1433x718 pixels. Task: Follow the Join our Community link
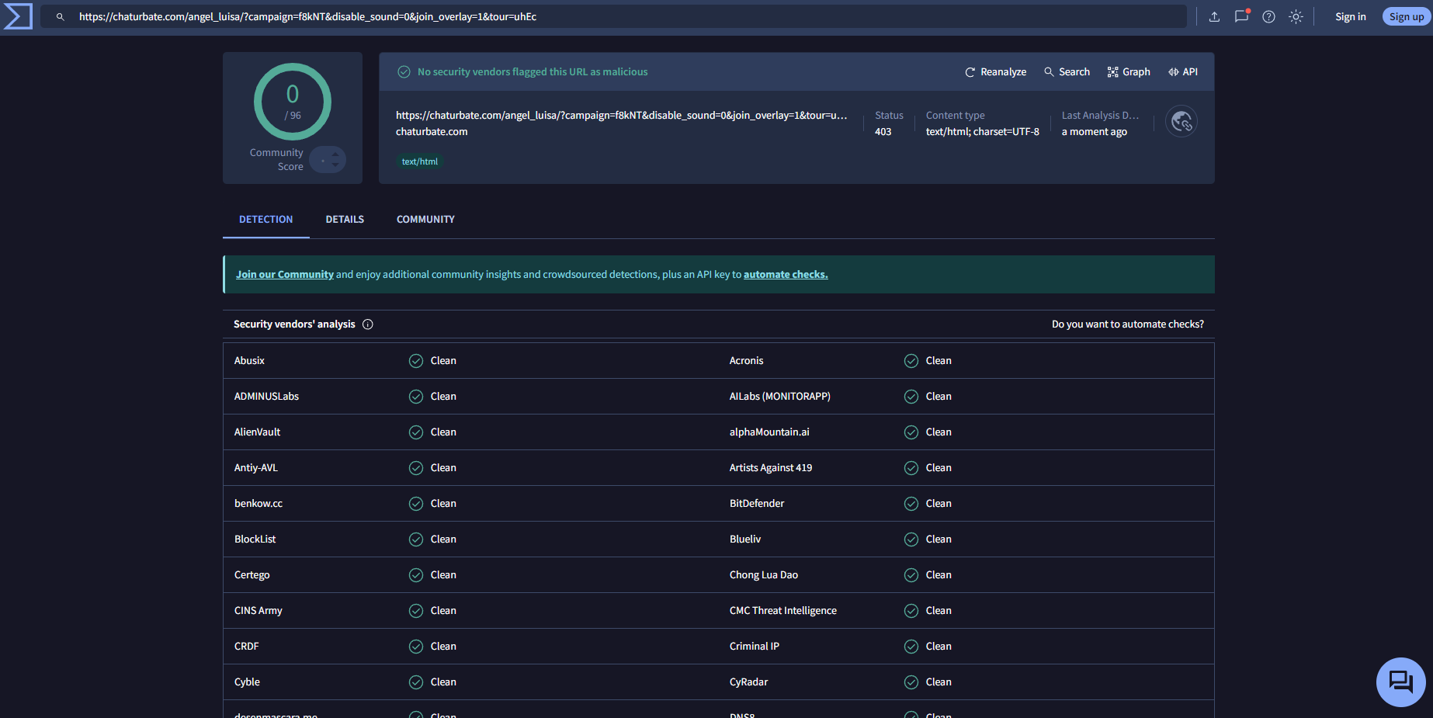click(x=285, y=274)
